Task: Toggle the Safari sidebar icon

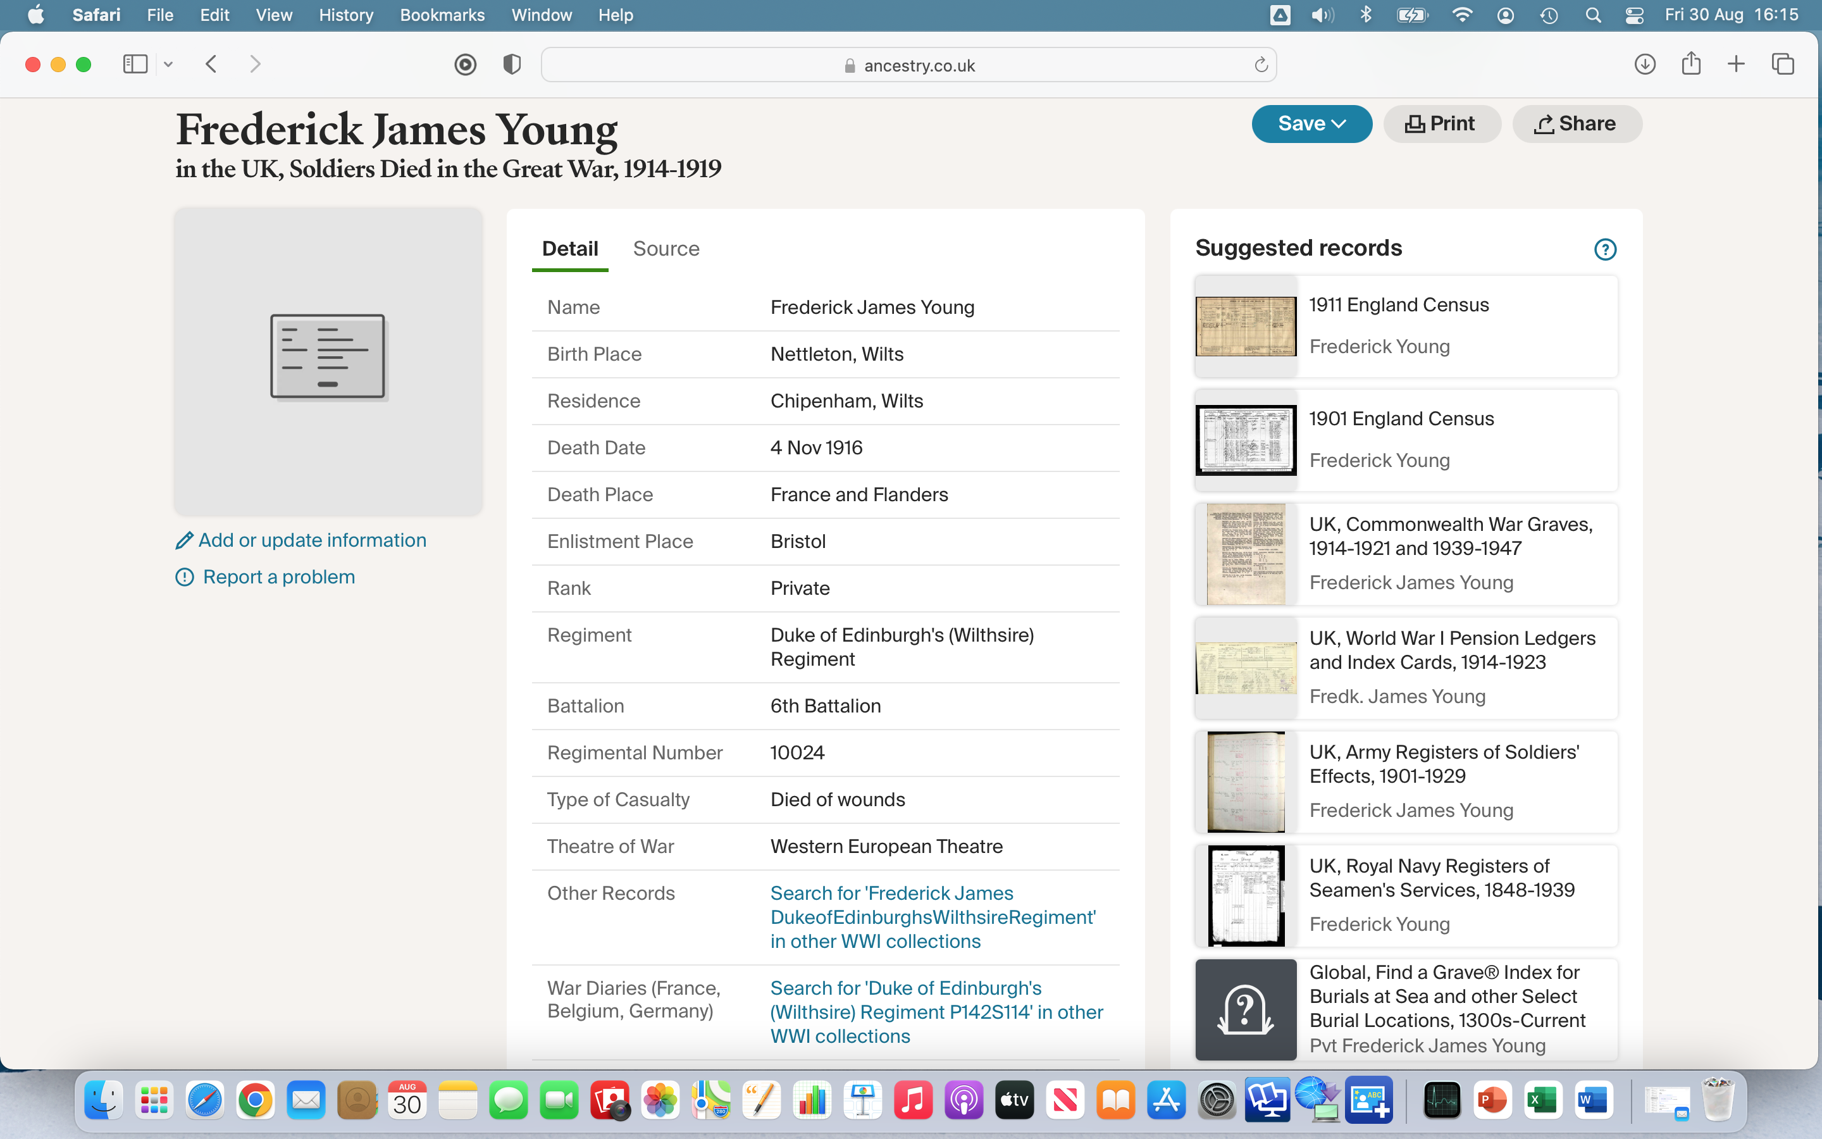Action: click(135, 64)
